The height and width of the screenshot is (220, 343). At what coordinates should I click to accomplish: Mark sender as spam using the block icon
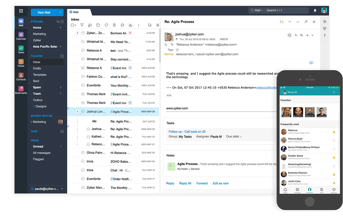coord(122,25)
